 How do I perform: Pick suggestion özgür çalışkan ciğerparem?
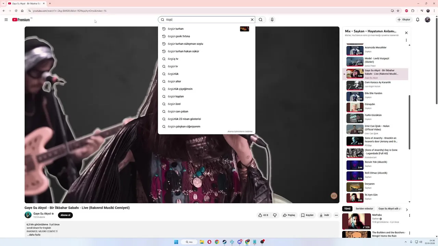click(x=206, y=126)
